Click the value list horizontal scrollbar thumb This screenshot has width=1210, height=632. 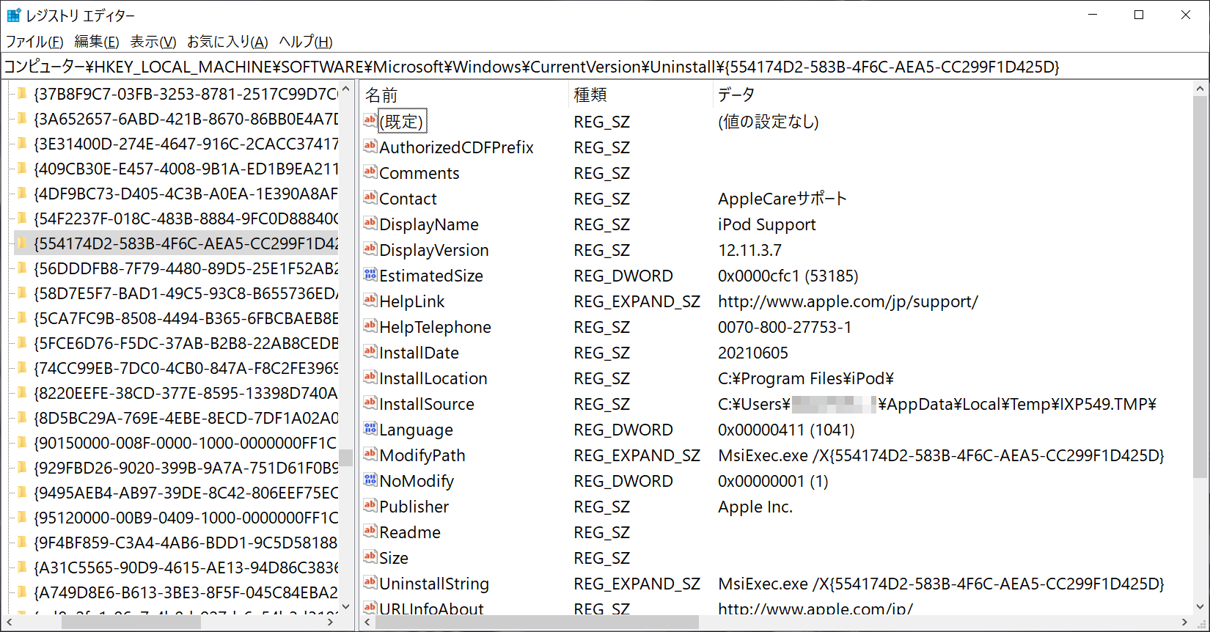(537, 622)
